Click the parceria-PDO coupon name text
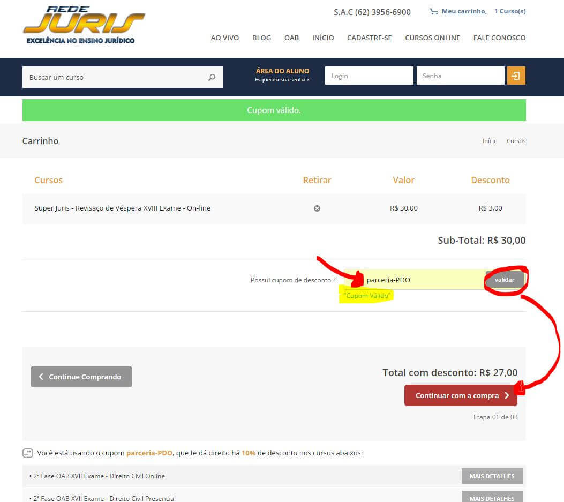This screenshot has width=564, height=502. pyautogui.click(x=149, y=453)
